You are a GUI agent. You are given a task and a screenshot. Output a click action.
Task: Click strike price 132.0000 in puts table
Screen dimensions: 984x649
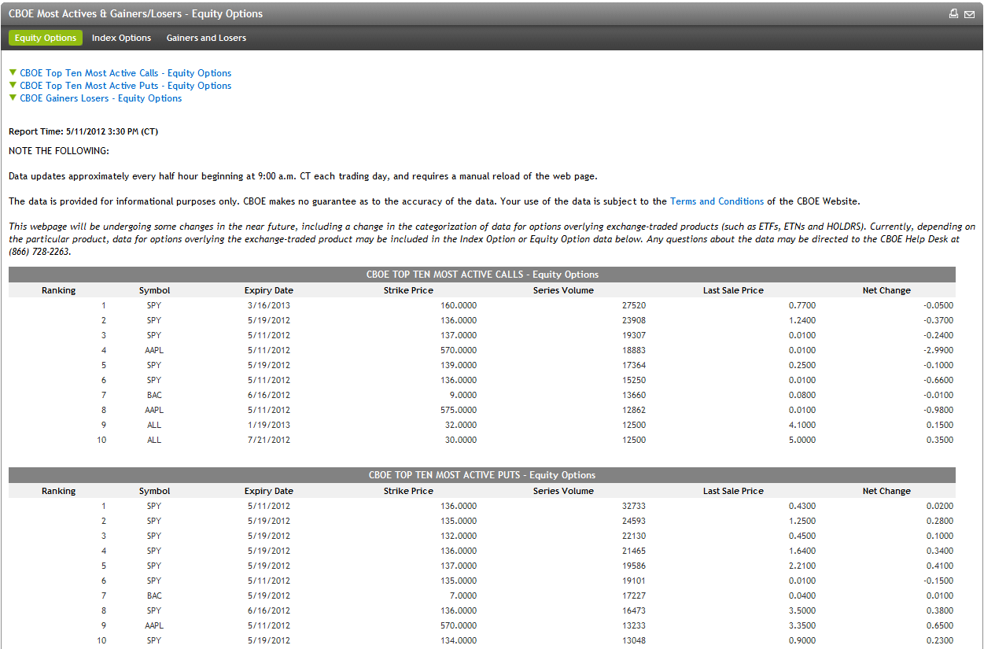click(459, 536)
